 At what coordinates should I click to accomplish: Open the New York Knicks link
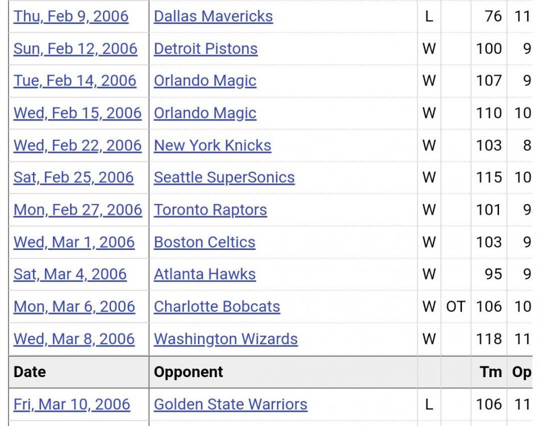click(212, 145)
